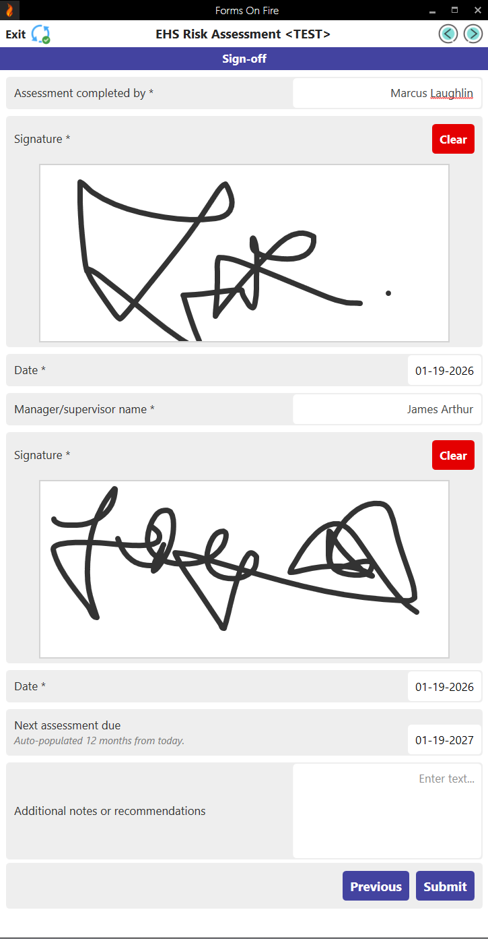The height and width of the screenshot is (939, 488).
Task: Go to previous page with left arrow icon
Action: 448,34
